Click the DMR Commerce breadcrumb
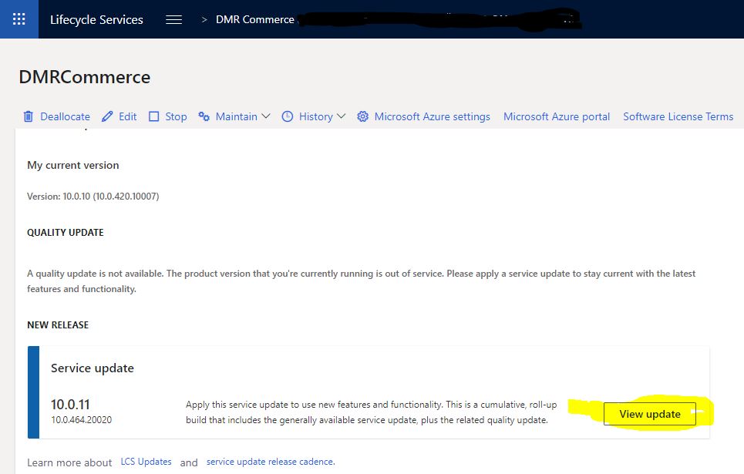The width and height of the screenshot is (744, 474). pyautogui.click(x=255, y=19)
